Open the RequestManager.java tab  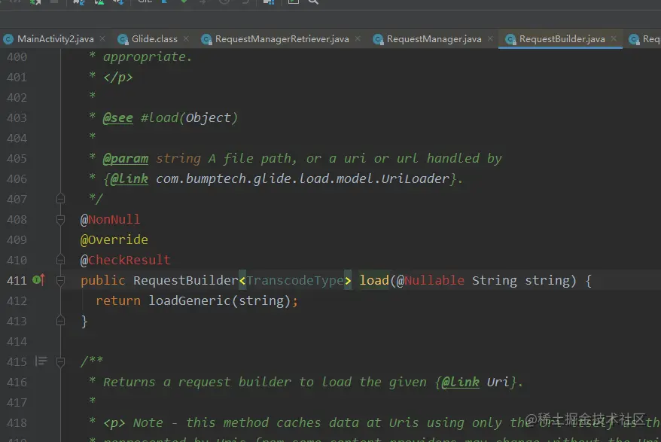click(434, 39)
